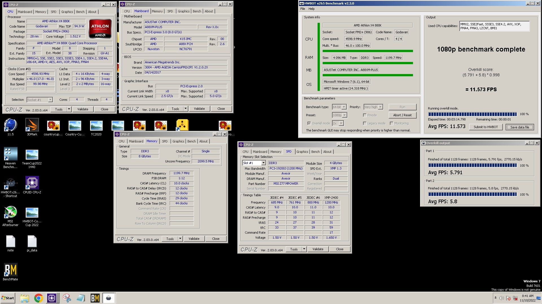This screenshot has width=542, height=304.
Task: Switch to About tab in Memory CPU-Z window
Action: (x=203, y=141)
